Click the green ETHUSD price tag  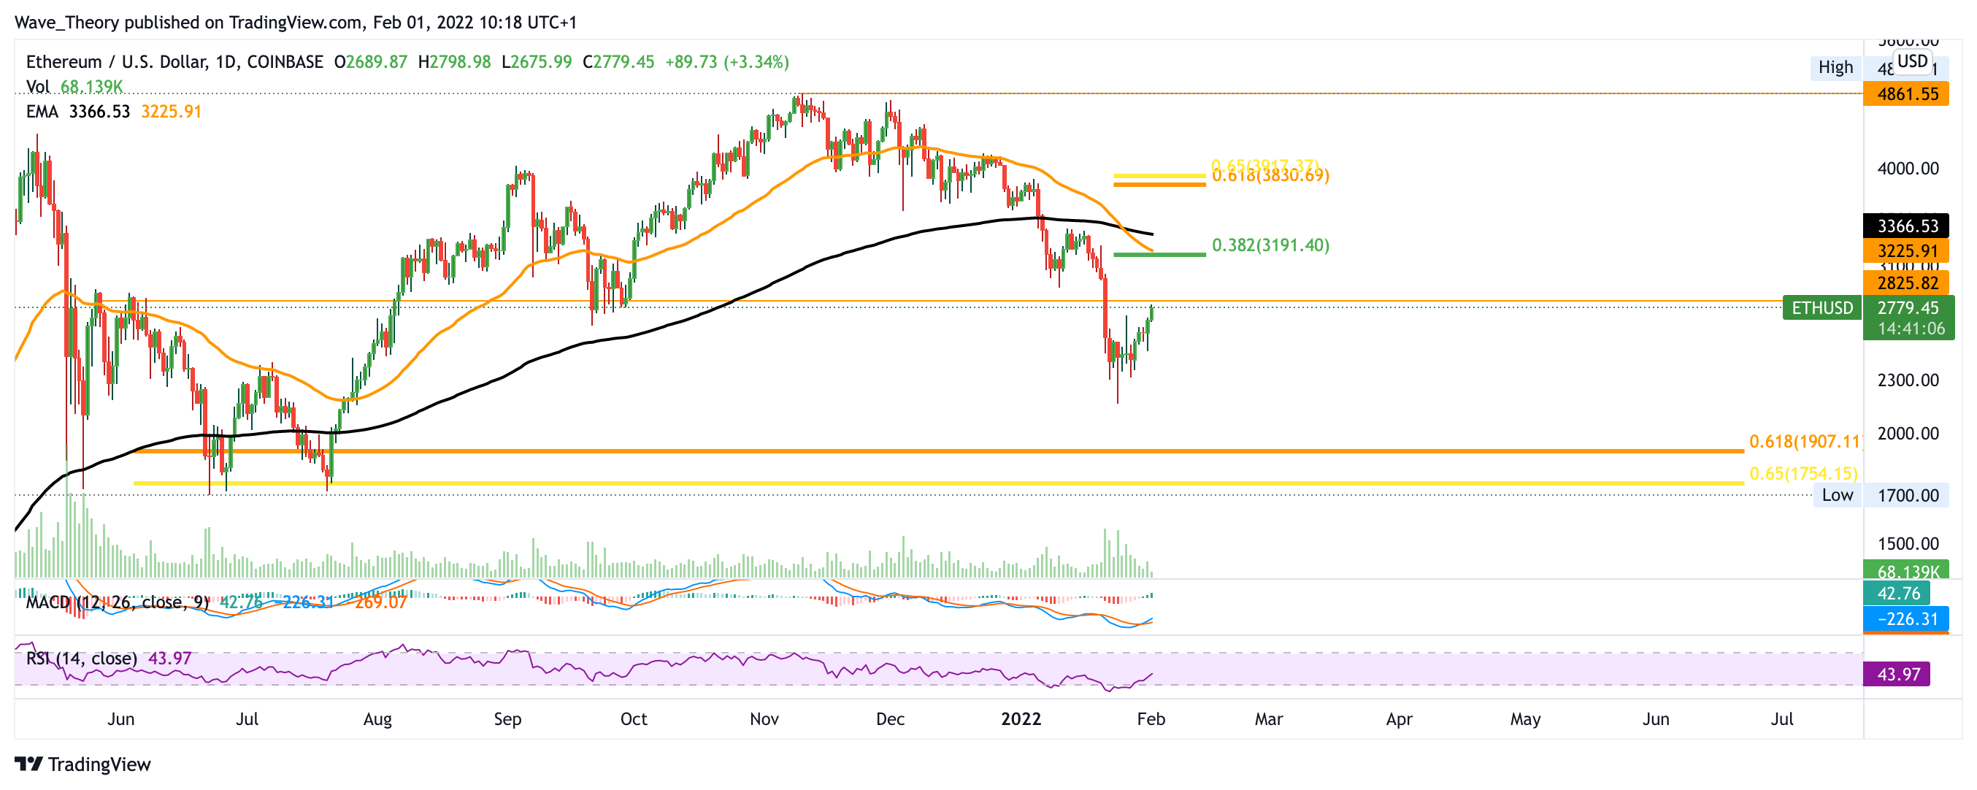coord(1821,309)
